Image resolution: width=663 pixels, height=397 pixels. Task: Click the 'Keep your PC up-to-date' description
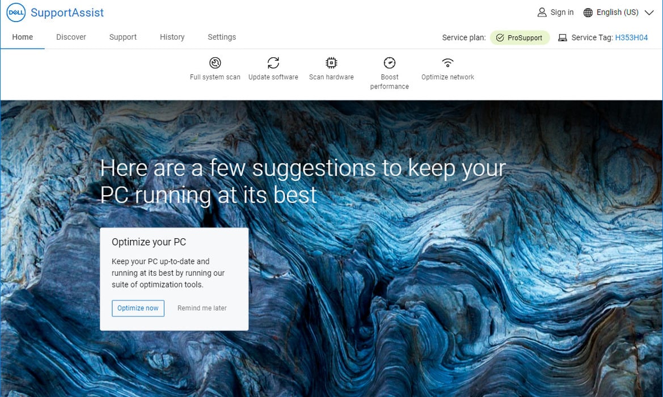point(168,273)
